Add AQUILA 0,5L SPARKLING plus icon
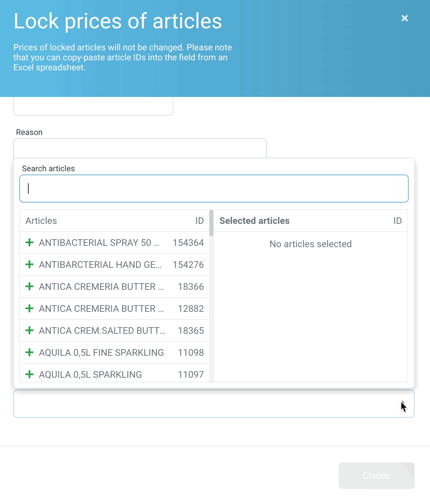This screenshot has height=501, width=430. [x=30, y=375]
